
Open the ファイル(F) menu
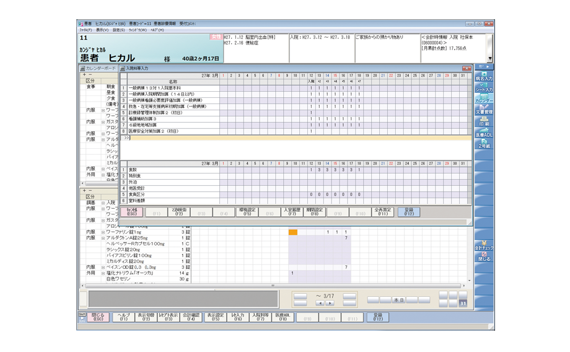coord(85,30)
